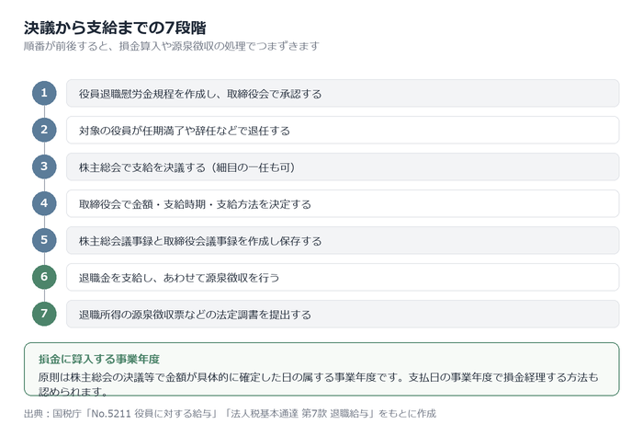Click the source line starting 出典:国税庁
The width and height of the screenshot is (643, 425).
(230, 413)
